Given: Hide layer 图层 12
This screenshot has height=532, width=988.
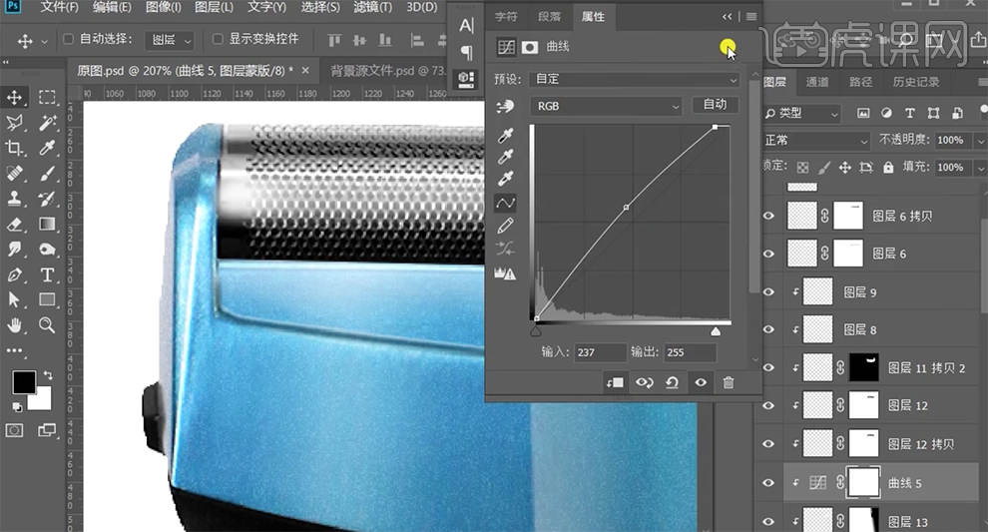Looking at the screenshot, I should [768, 406].
